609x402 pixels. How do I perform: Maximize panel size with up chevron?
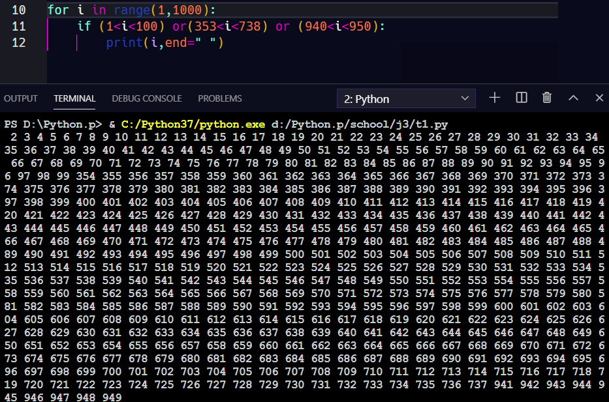click(573, 98)
